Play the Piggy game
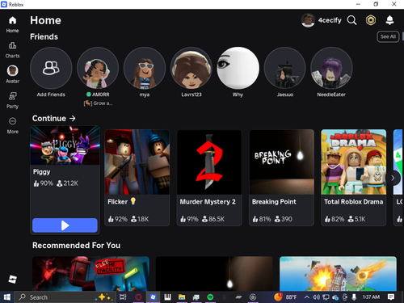This screenshot has width=404, height=303. 65,225
